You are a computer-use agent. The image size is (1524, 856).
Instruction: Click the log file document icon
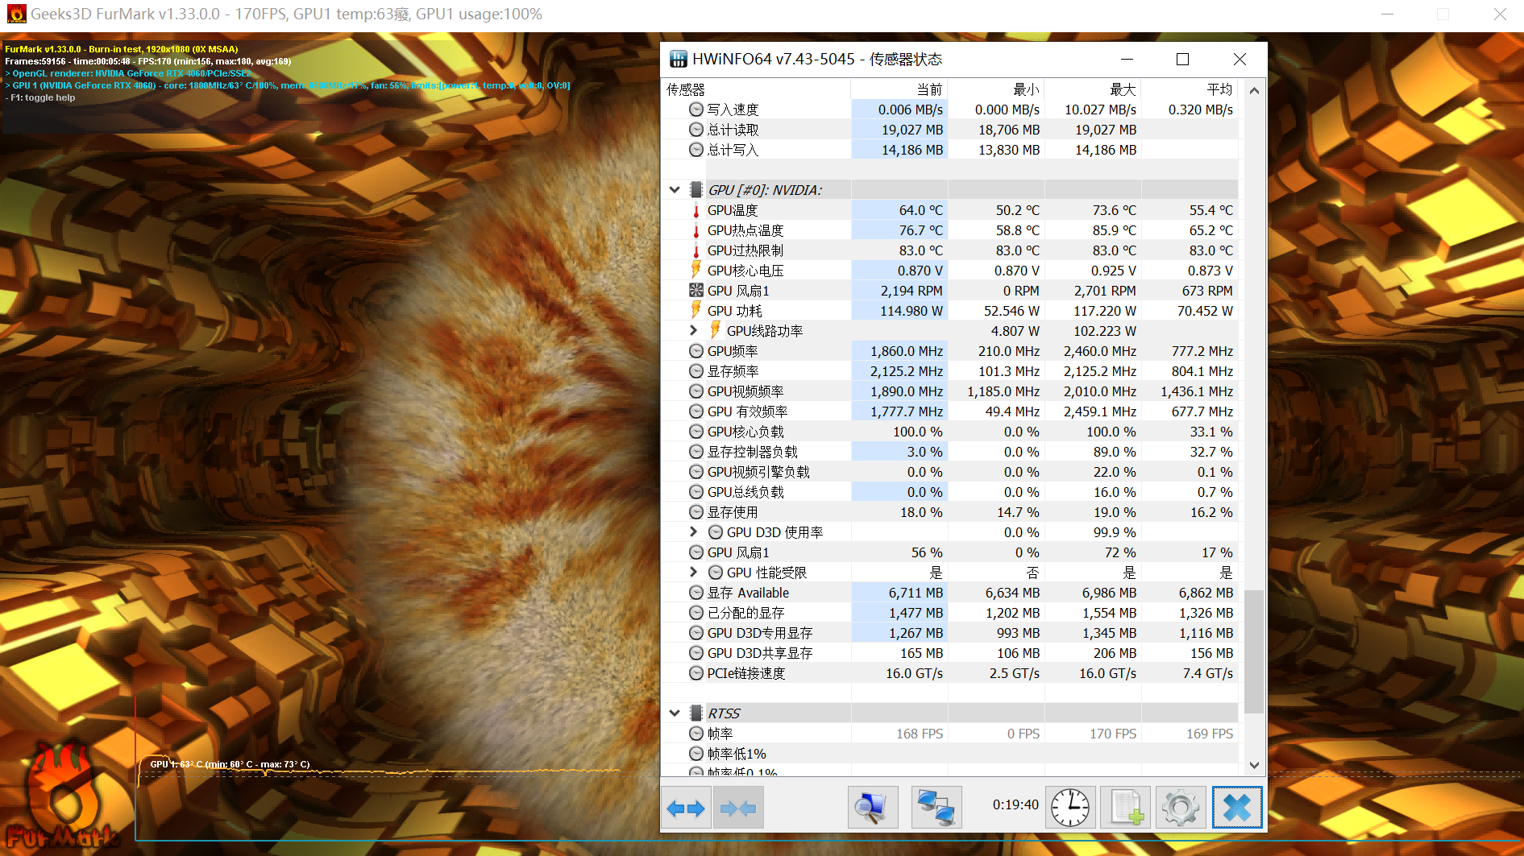[x=1126, y=808]
